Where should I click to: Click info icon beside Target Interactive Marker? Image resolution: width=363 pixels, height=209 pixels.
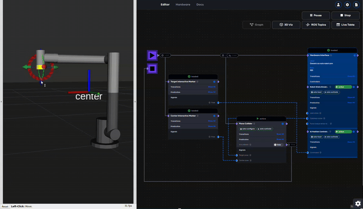tap(197, 82)
